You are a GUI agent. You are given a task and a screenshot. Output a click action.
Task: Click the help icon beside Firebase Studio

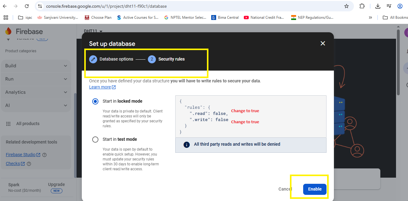point(44,155)
